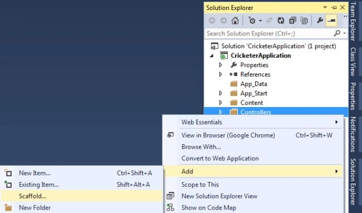
Task: Choose Existing Item... in Add submenu
Action: (x=82, y=185)
